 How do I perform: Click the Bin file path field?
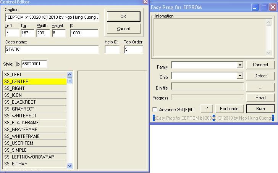(x=207, y=87)
